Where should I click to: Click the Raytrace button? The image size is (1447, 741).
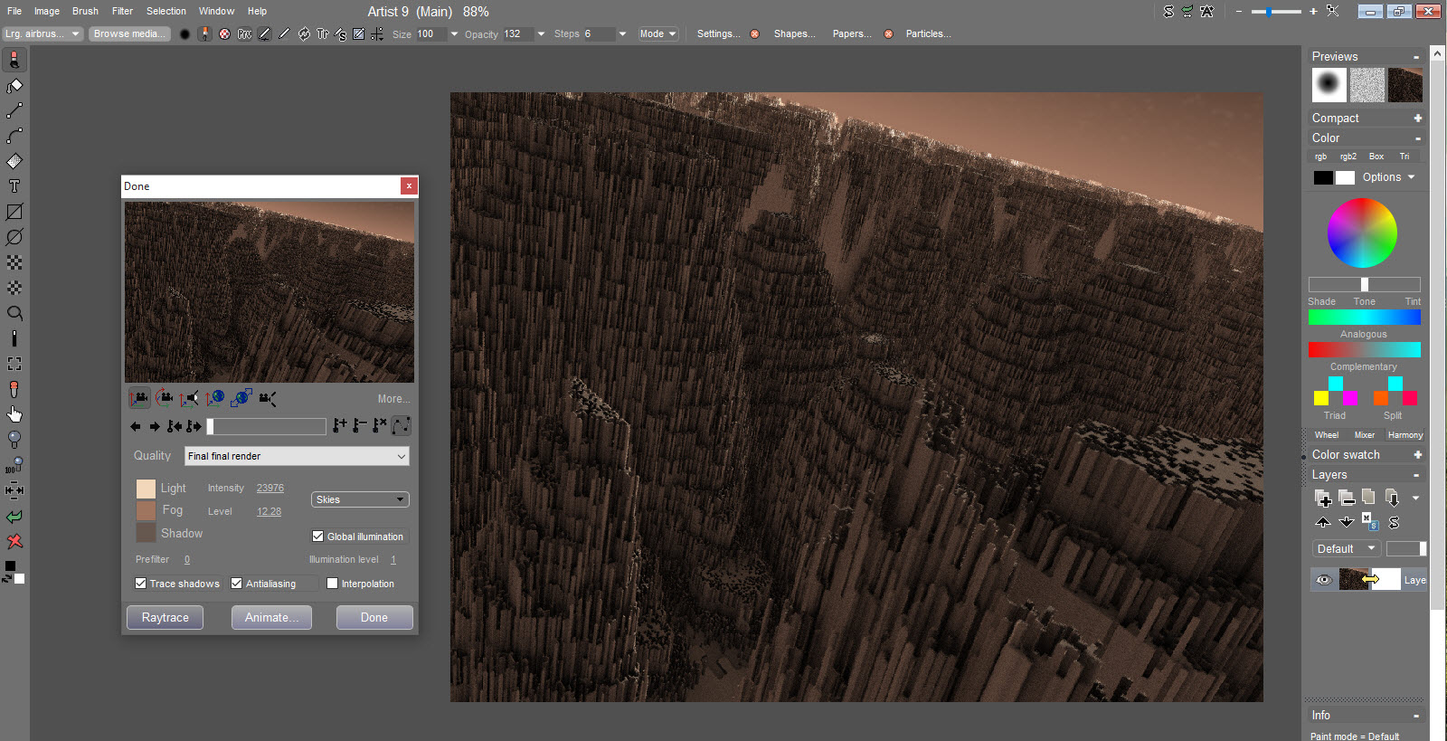pos(166,617)
